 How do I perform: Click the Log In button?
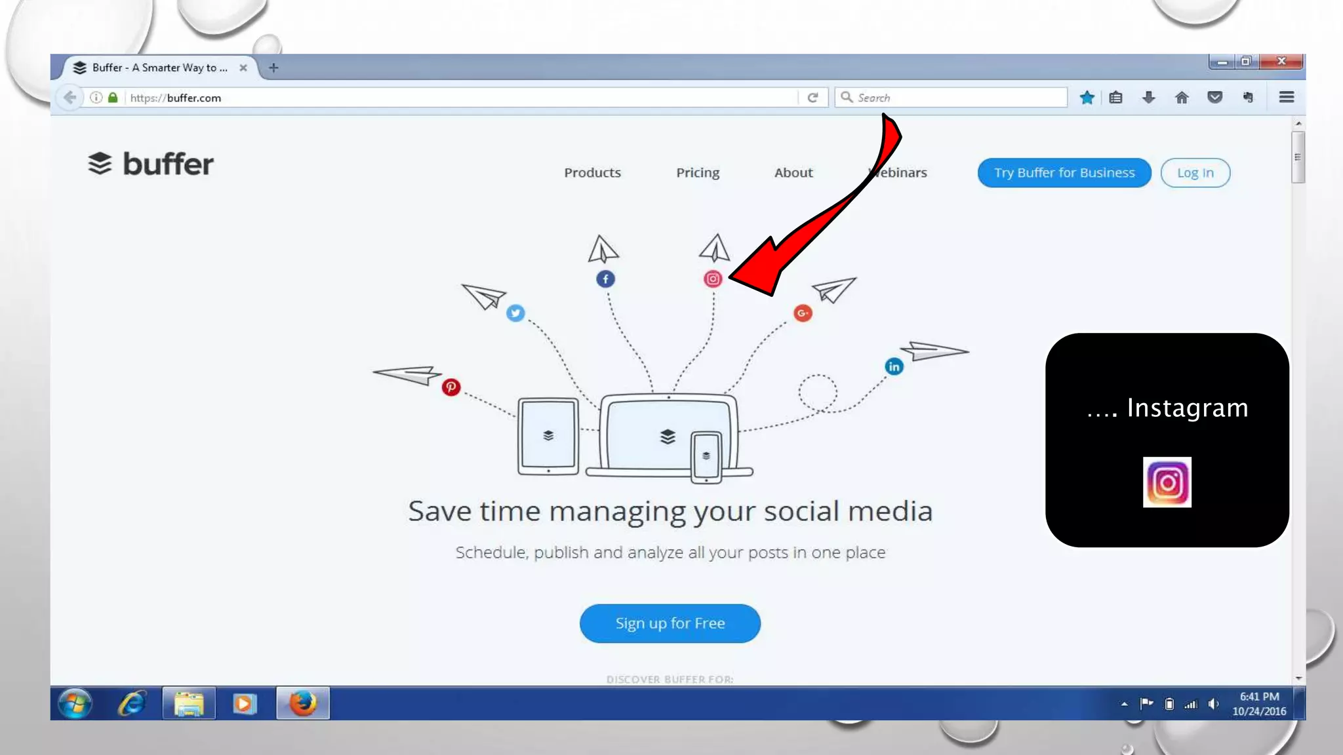click(x=1195, y=173)
